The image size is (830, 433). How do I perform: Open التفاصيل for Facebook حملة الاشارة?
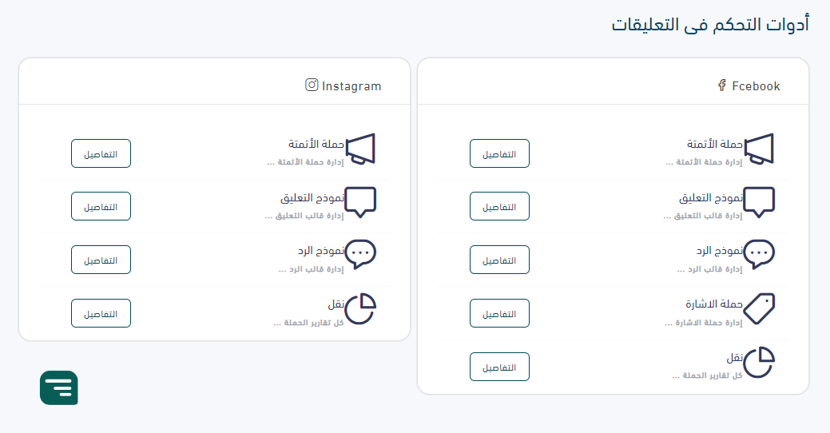click(x=499, y=313)
